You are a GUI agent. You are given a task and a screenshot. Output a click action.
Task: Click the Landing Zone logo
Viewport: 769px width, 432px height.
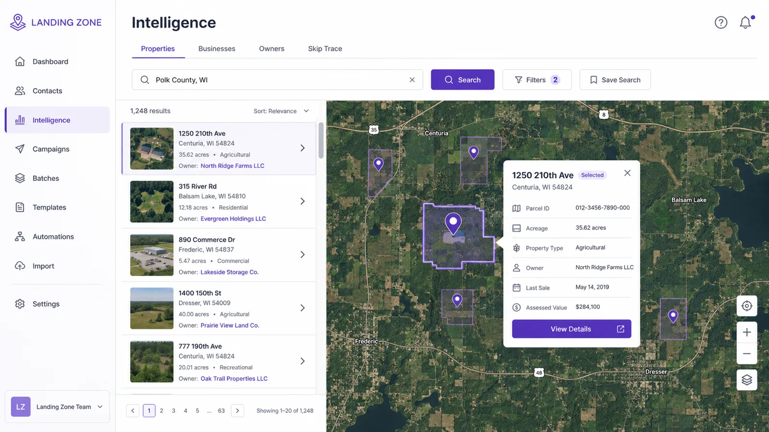point(56,23)
